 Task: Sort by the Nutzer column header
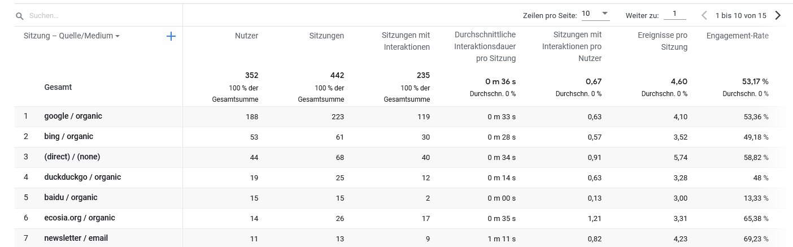(x=247, y=36)
